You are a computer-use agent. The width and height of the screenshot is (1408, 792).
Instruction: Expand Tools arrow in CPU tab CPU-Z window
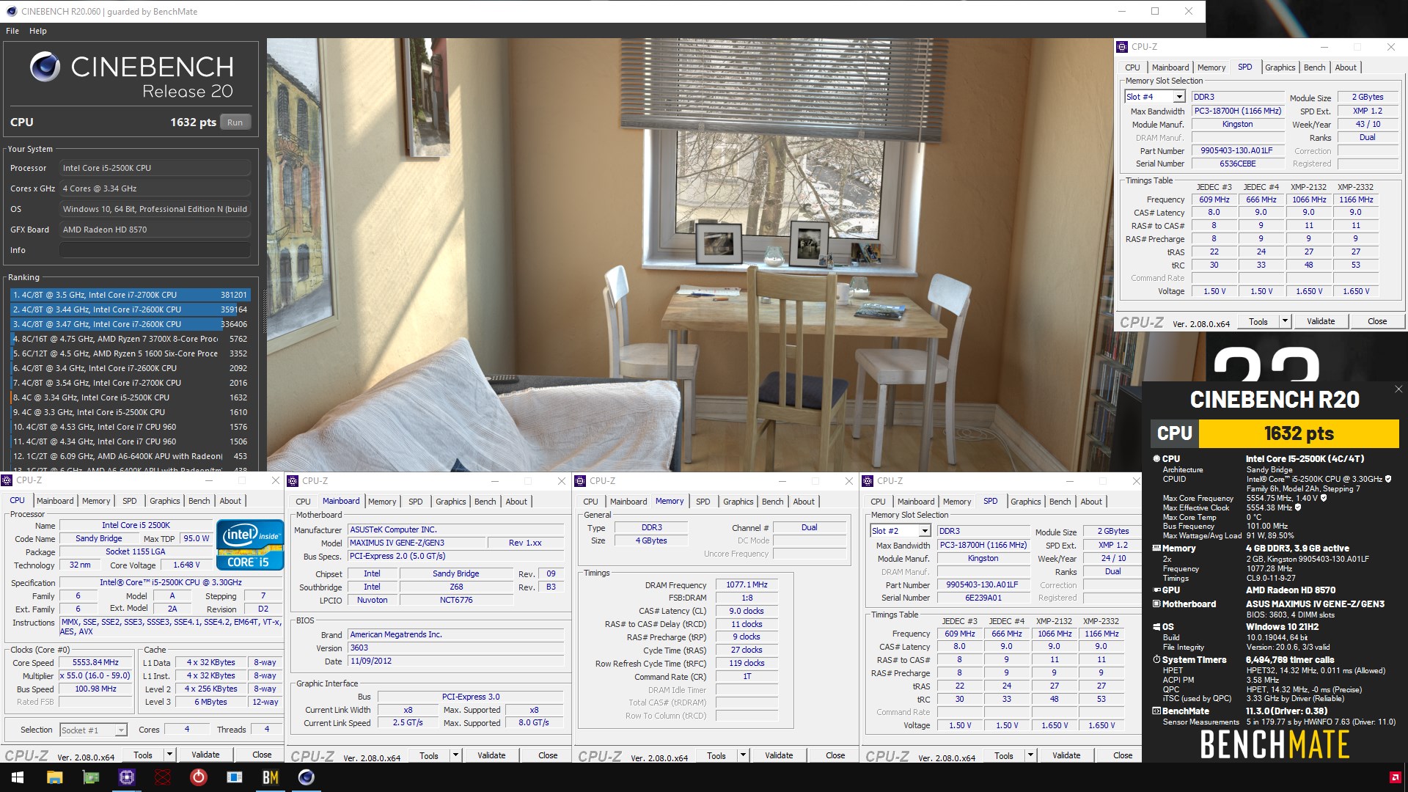coord(169,755)
